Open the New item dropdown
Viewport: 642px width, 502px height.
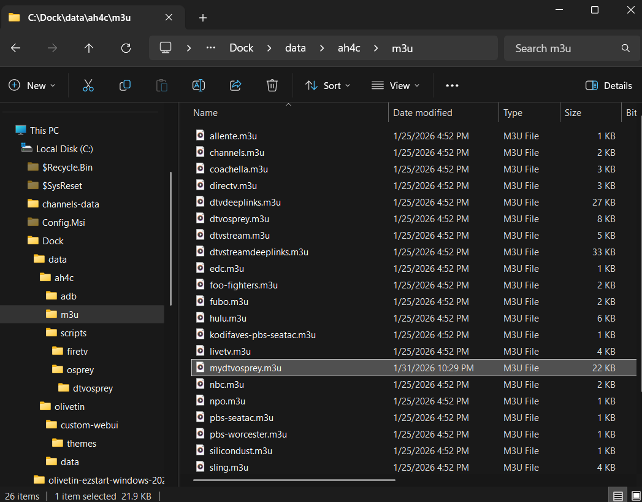pos(32,86)
